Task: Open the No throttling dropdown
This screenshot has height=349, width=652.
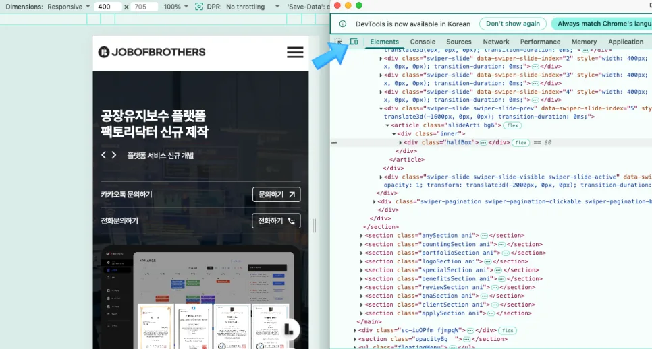Action: click(253, 7)
